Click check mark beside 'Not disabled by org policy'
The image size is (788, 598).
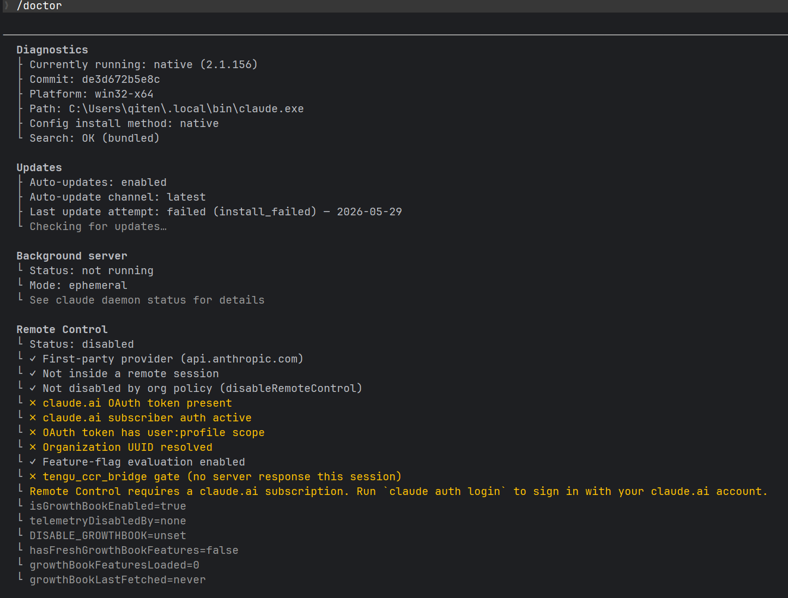coord(33,388)
